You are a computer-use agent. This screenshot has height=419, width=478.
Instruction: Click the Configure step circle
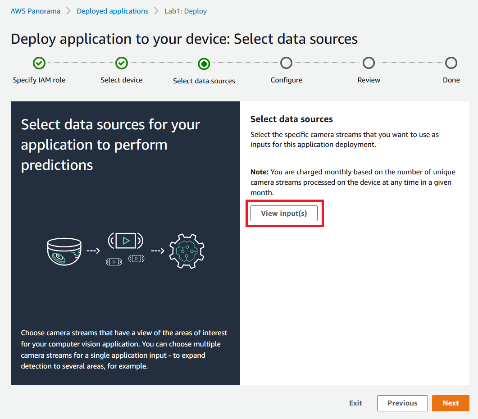click(286, 63)
